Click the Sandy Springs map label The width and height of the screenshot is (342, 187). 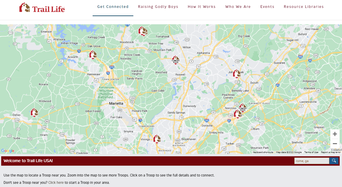176,113
